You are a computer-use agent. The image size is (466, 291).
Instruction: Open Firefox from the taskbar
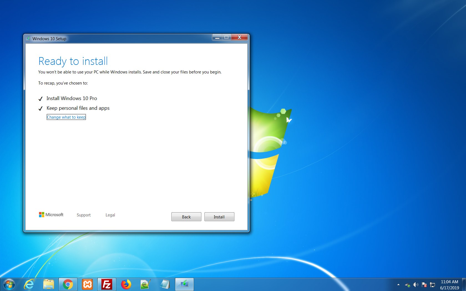[126, 284]
